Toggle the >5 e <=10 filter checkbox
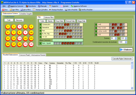This screenshot has width=136, height=95. [x=96, y=28]
